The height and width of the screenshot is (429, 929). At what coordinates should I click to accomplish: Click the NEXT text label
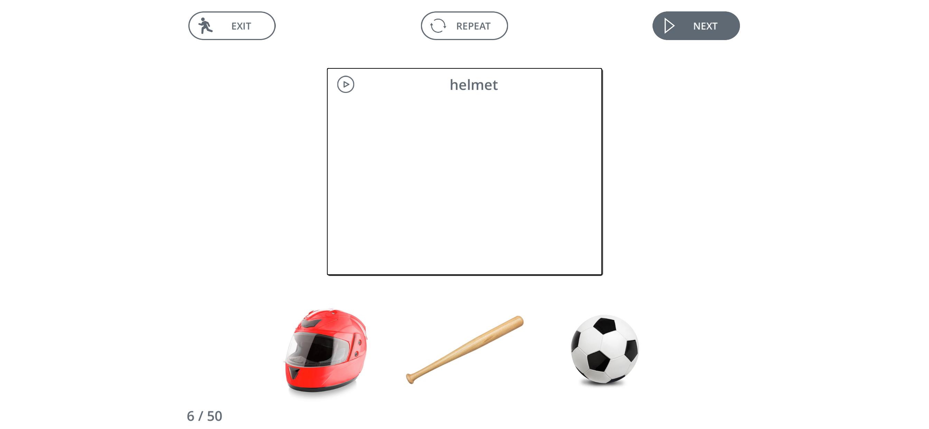(705, 26)
